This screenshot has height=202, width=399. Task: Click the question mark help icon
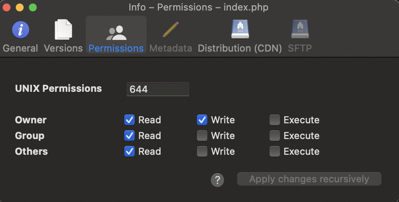[x=217, y=180]
